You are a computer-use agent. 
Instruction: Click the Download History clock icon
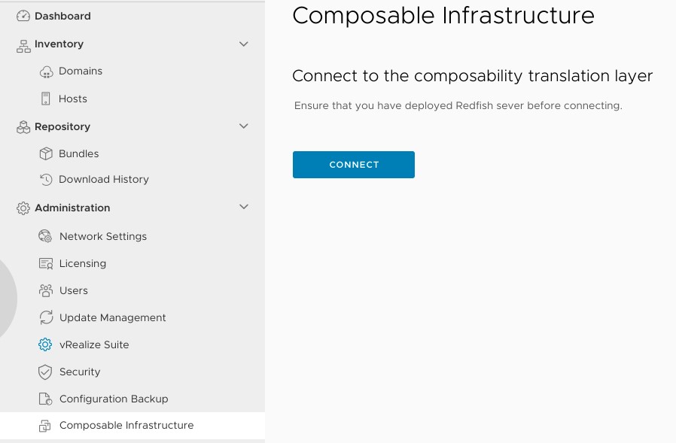coord(46,179)
